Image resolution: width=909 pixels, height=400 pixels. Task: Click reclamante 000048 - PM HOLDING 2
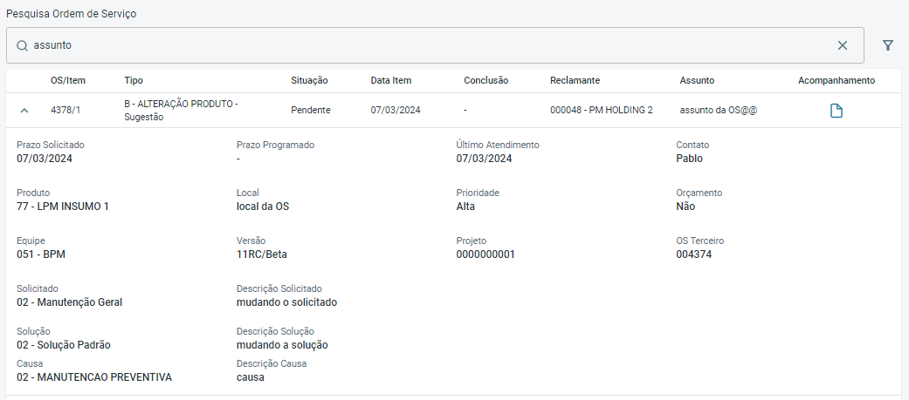(601, 111)
